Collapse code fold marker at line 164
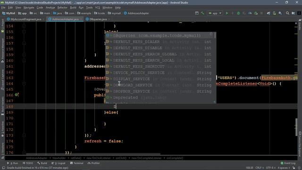 (x=24, y=84)
